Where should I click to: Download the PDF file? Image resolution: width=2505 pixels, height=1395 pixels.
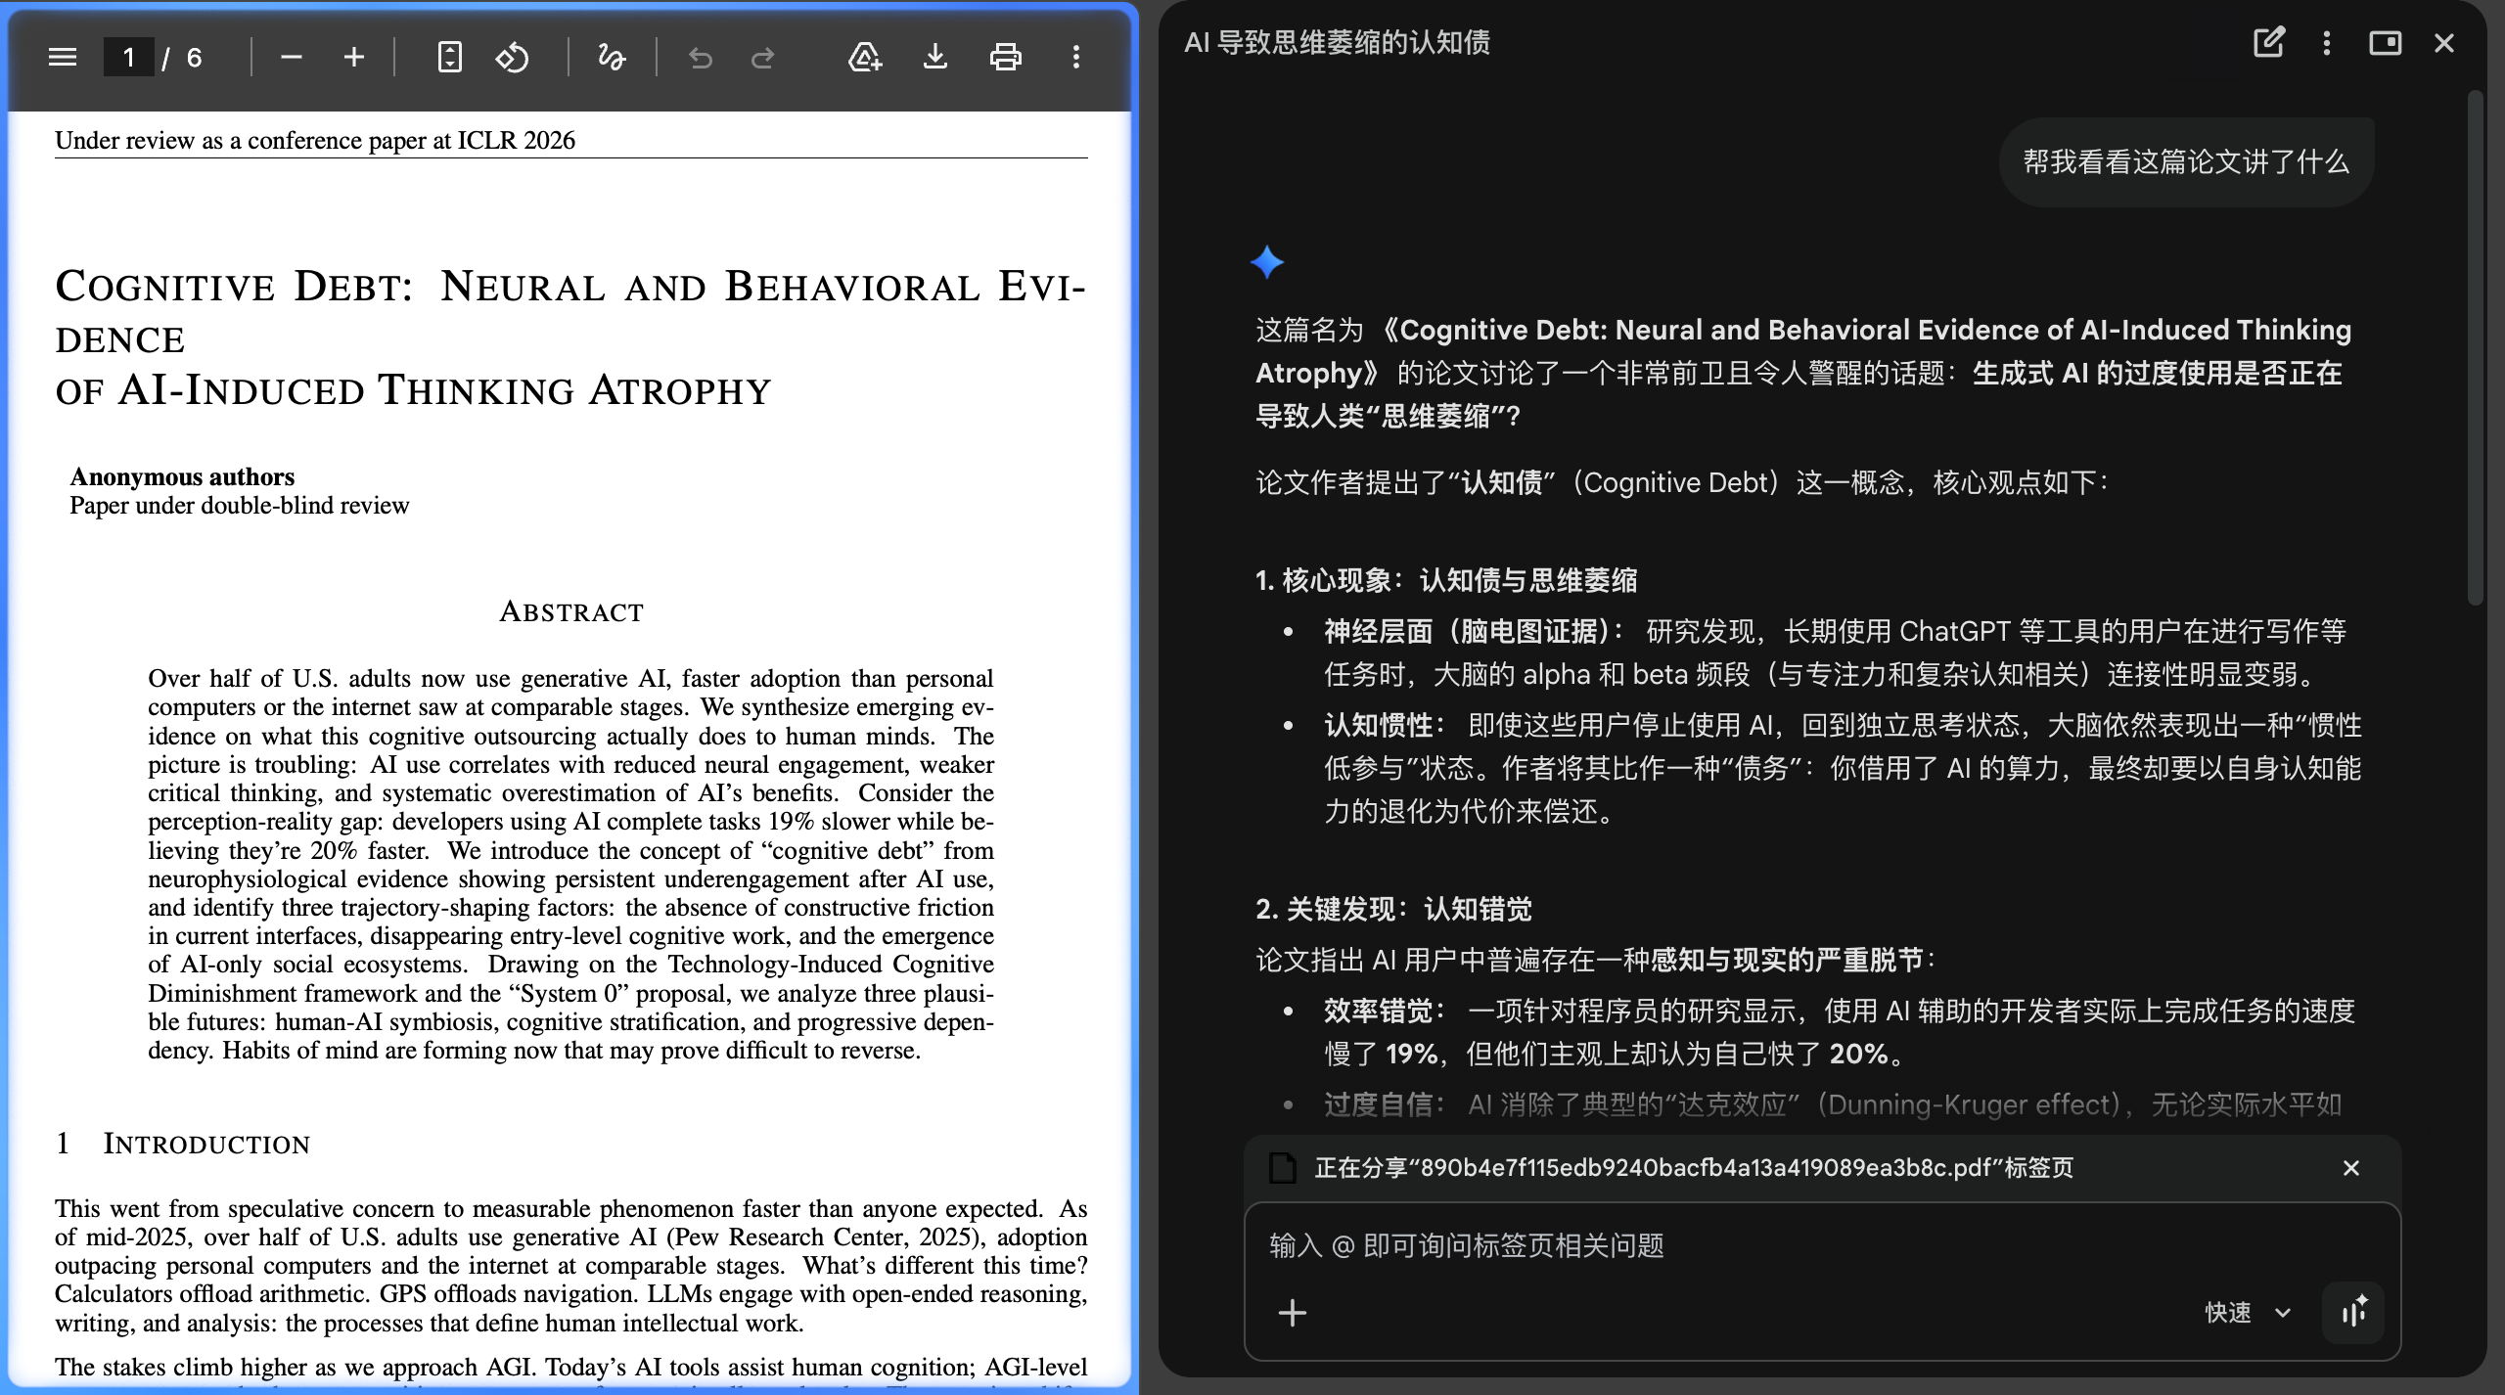pos(935,58)
